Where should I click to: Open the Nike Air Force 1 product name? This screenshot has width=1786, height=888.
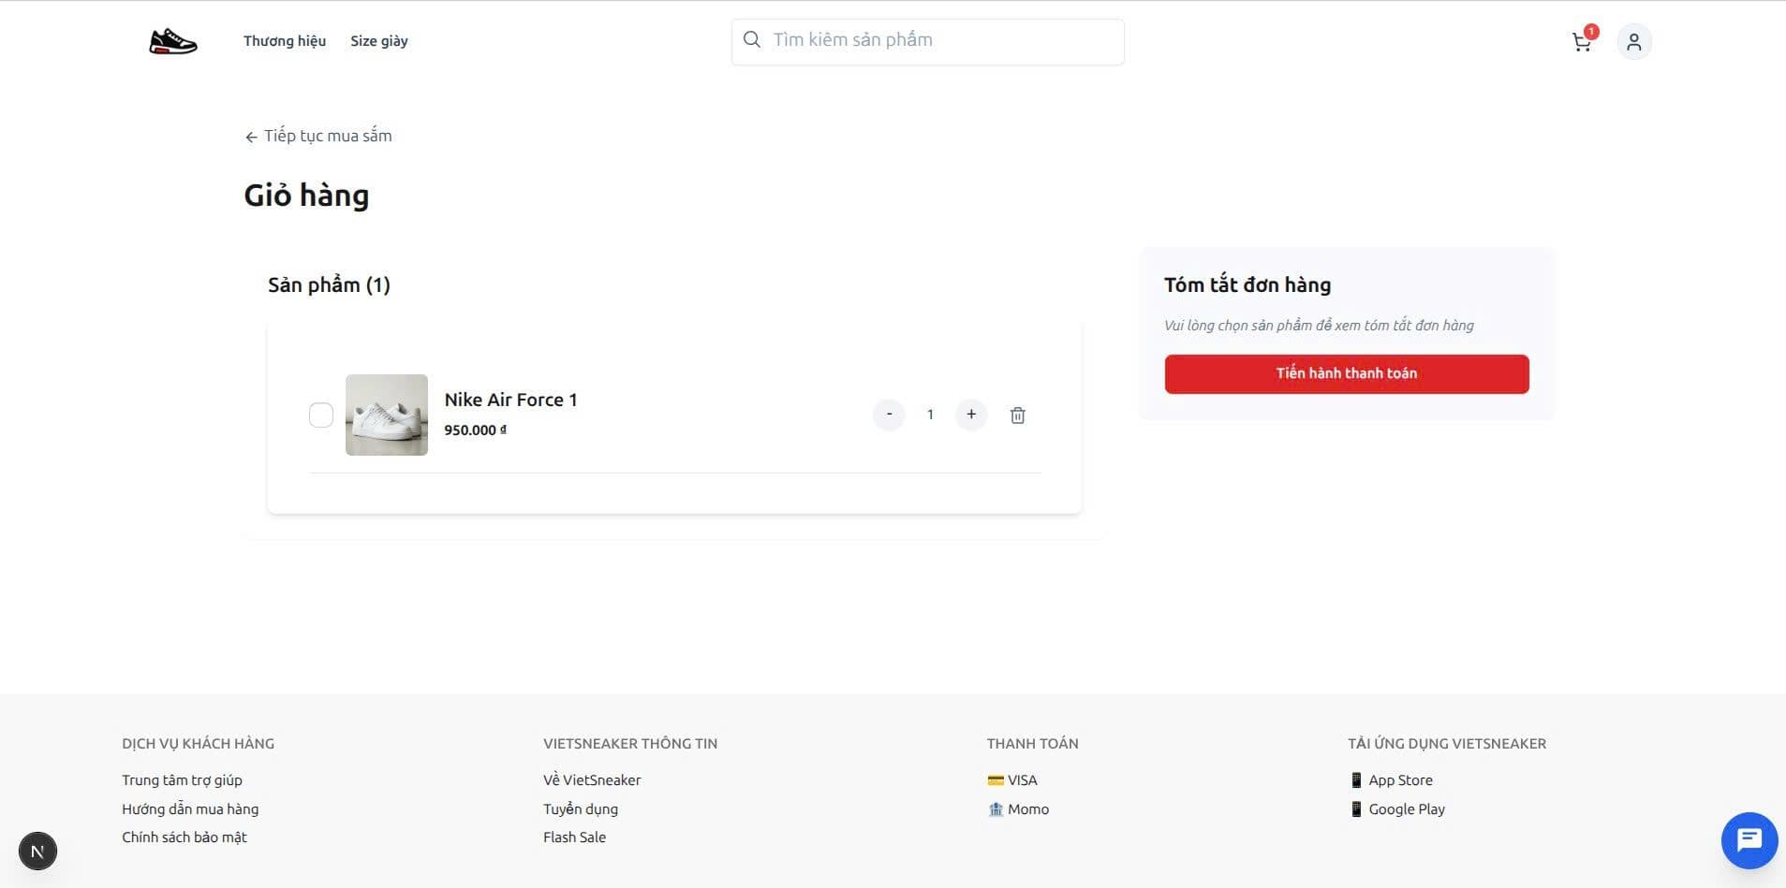510,400
